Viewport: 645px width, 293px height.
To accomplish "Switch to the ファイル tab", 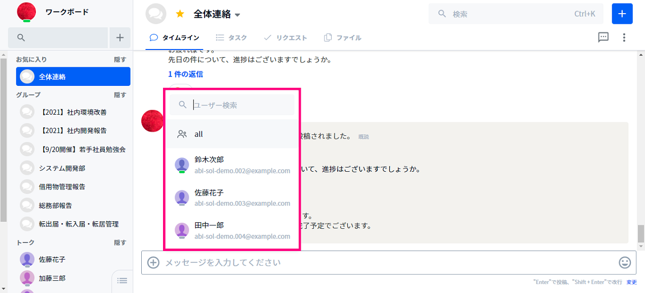I will pos(342,38).
